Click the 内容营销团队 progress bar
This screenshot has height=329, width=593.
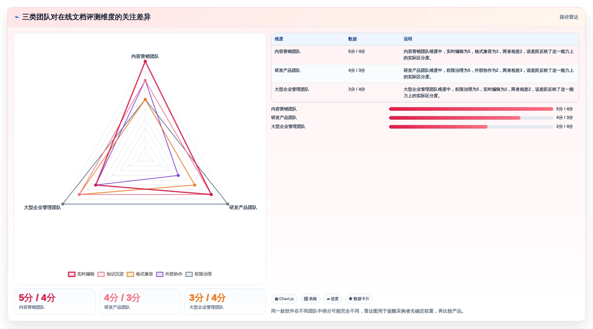tap(471, 109)
